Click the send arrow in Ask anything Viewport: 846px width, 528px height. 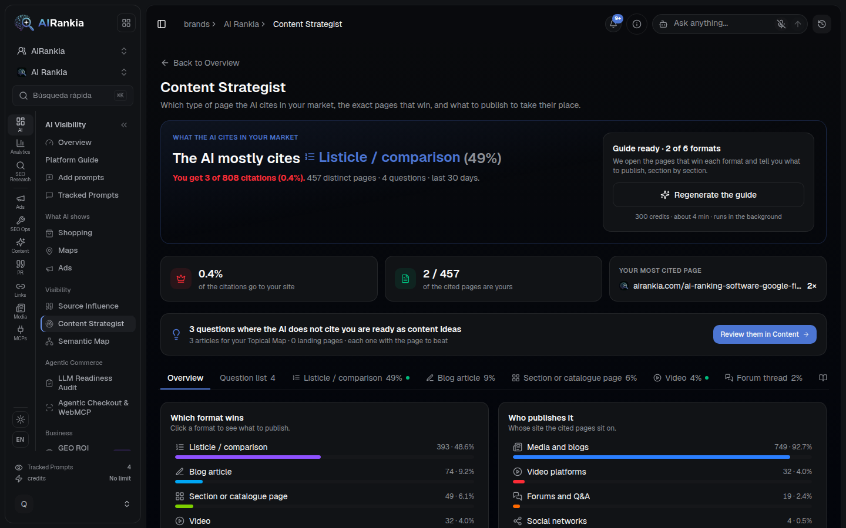point(798,24)
